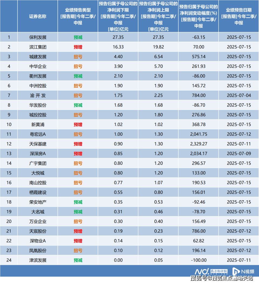Click the 保利发展 company name cell
This screenshot has height=284, width=259.
pyautogui.click(x=38, y=37)
